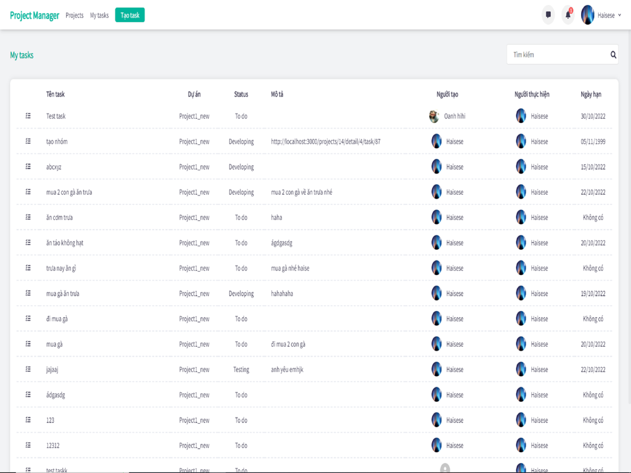Viewport: 631px width, 473px height.
Task: Open task named Test task
Action: [x=56, y=116]
